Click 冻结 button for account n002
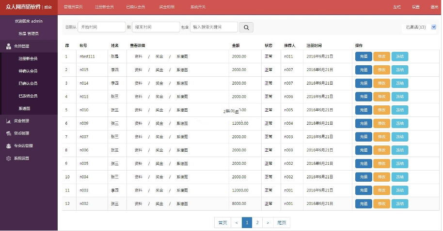The height and width of the screenshot is (231, 443). pos(400,204)
